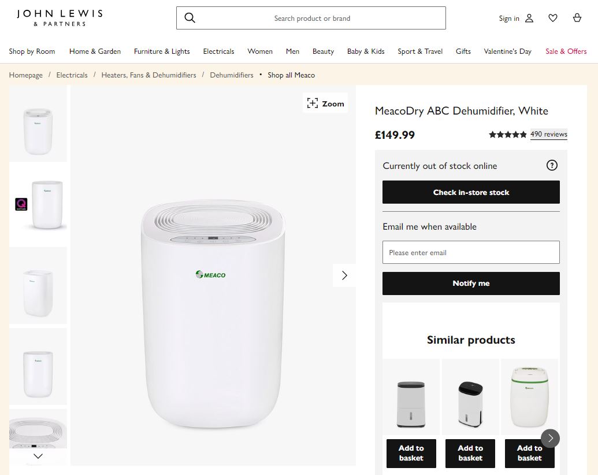Open the wishlist heart icon

click(x=552, y=18)
